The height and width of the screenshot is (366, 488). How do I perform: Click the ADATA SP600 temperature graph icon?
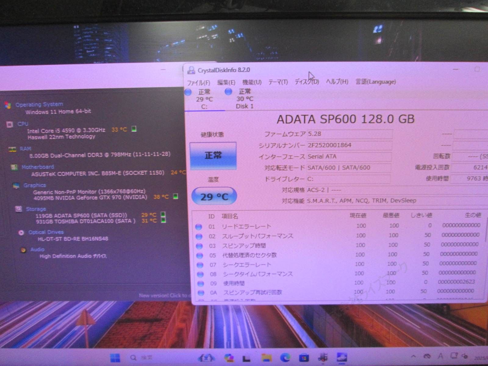pos(163,214)
